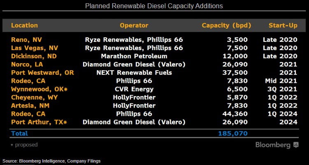309x165 pixels.
Task: Click the 'NEXT Renewable Fuels' operator cell
Action: 134,73
